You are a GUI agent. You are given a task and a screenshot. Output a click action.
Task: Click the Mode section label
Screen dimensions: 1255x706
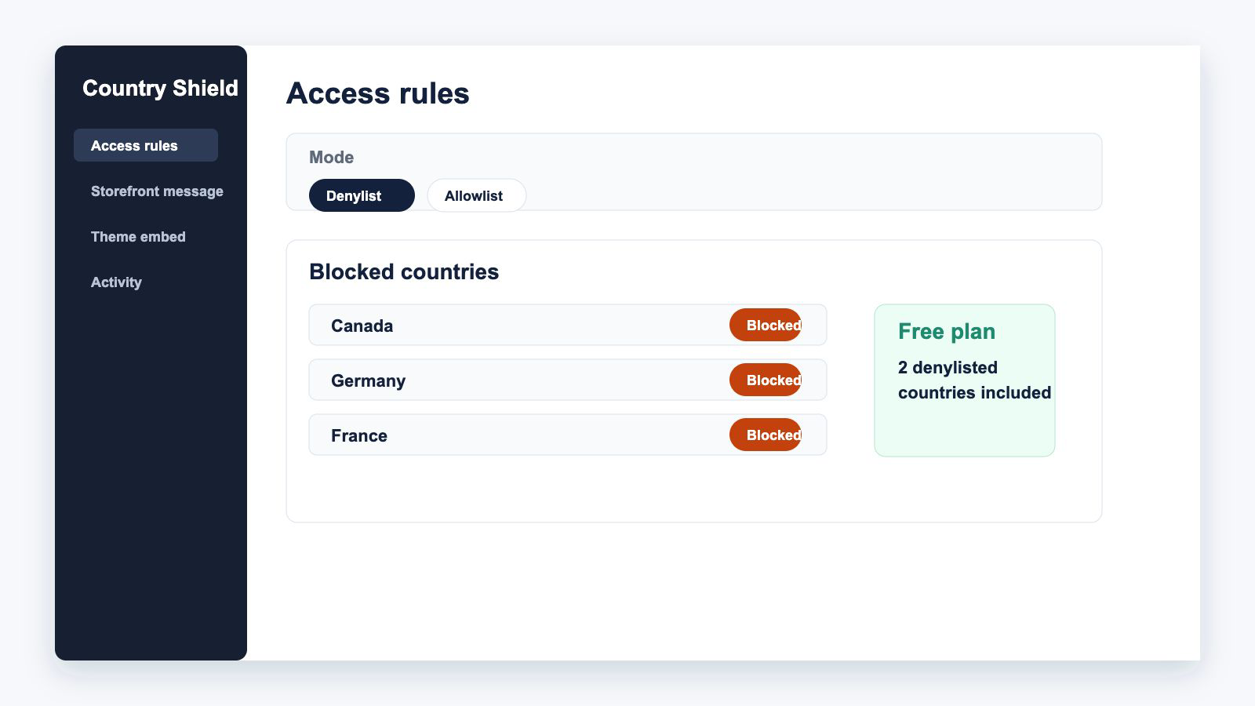331,157
